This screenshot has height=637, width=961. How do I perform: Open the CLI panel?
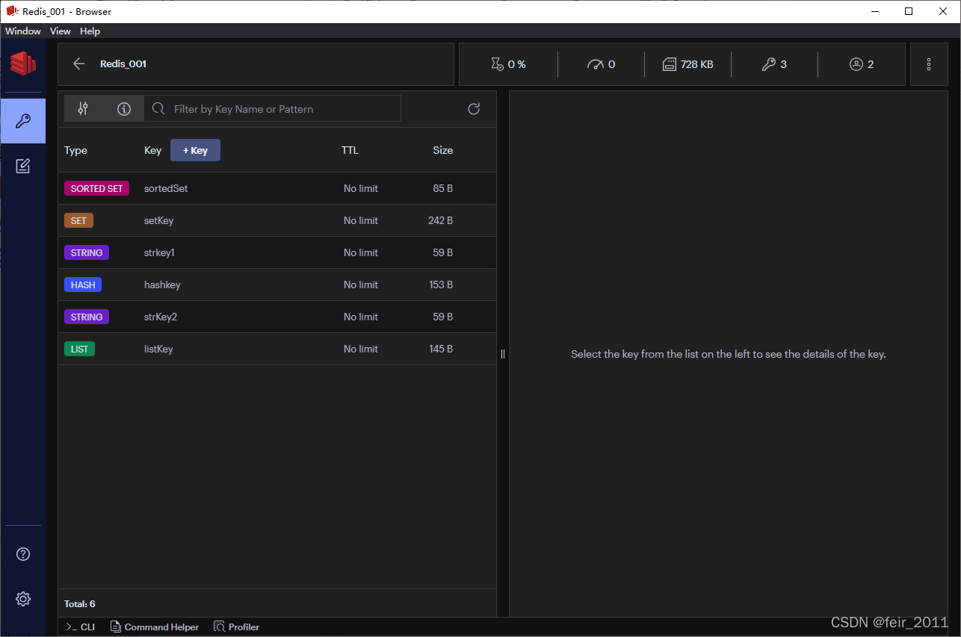(x=80, y=627)
